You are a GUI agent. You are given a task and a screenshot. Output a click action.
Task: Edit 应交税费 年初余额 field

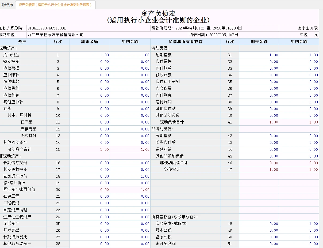coord(299,88)
